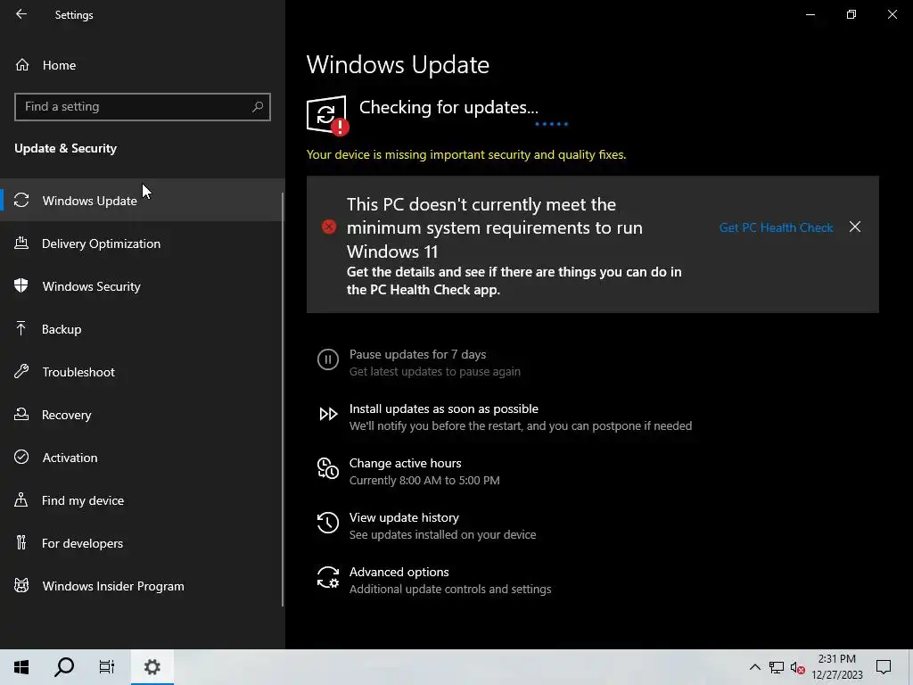Click the sidebar vertical scrollbar

[283, 400]
